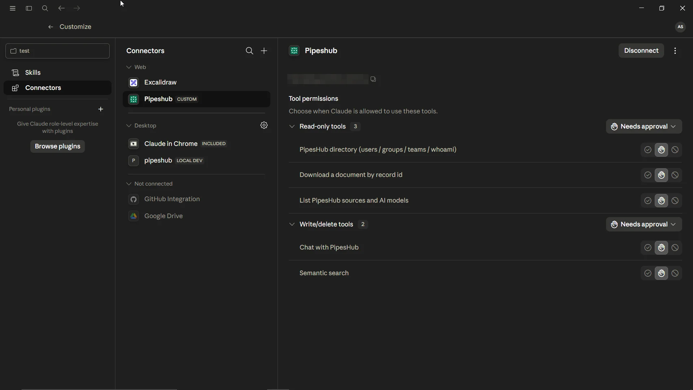693x390 pixels.
Task: Copy the Pipeshub URL with copy icon
Action: [x=373, y=79]
